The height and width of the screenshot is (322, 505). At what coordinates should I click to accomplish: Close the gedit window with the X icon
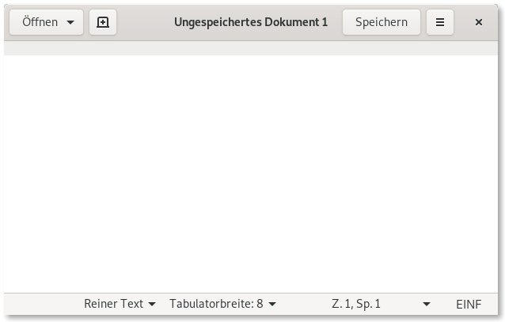(x=479, y=22)
